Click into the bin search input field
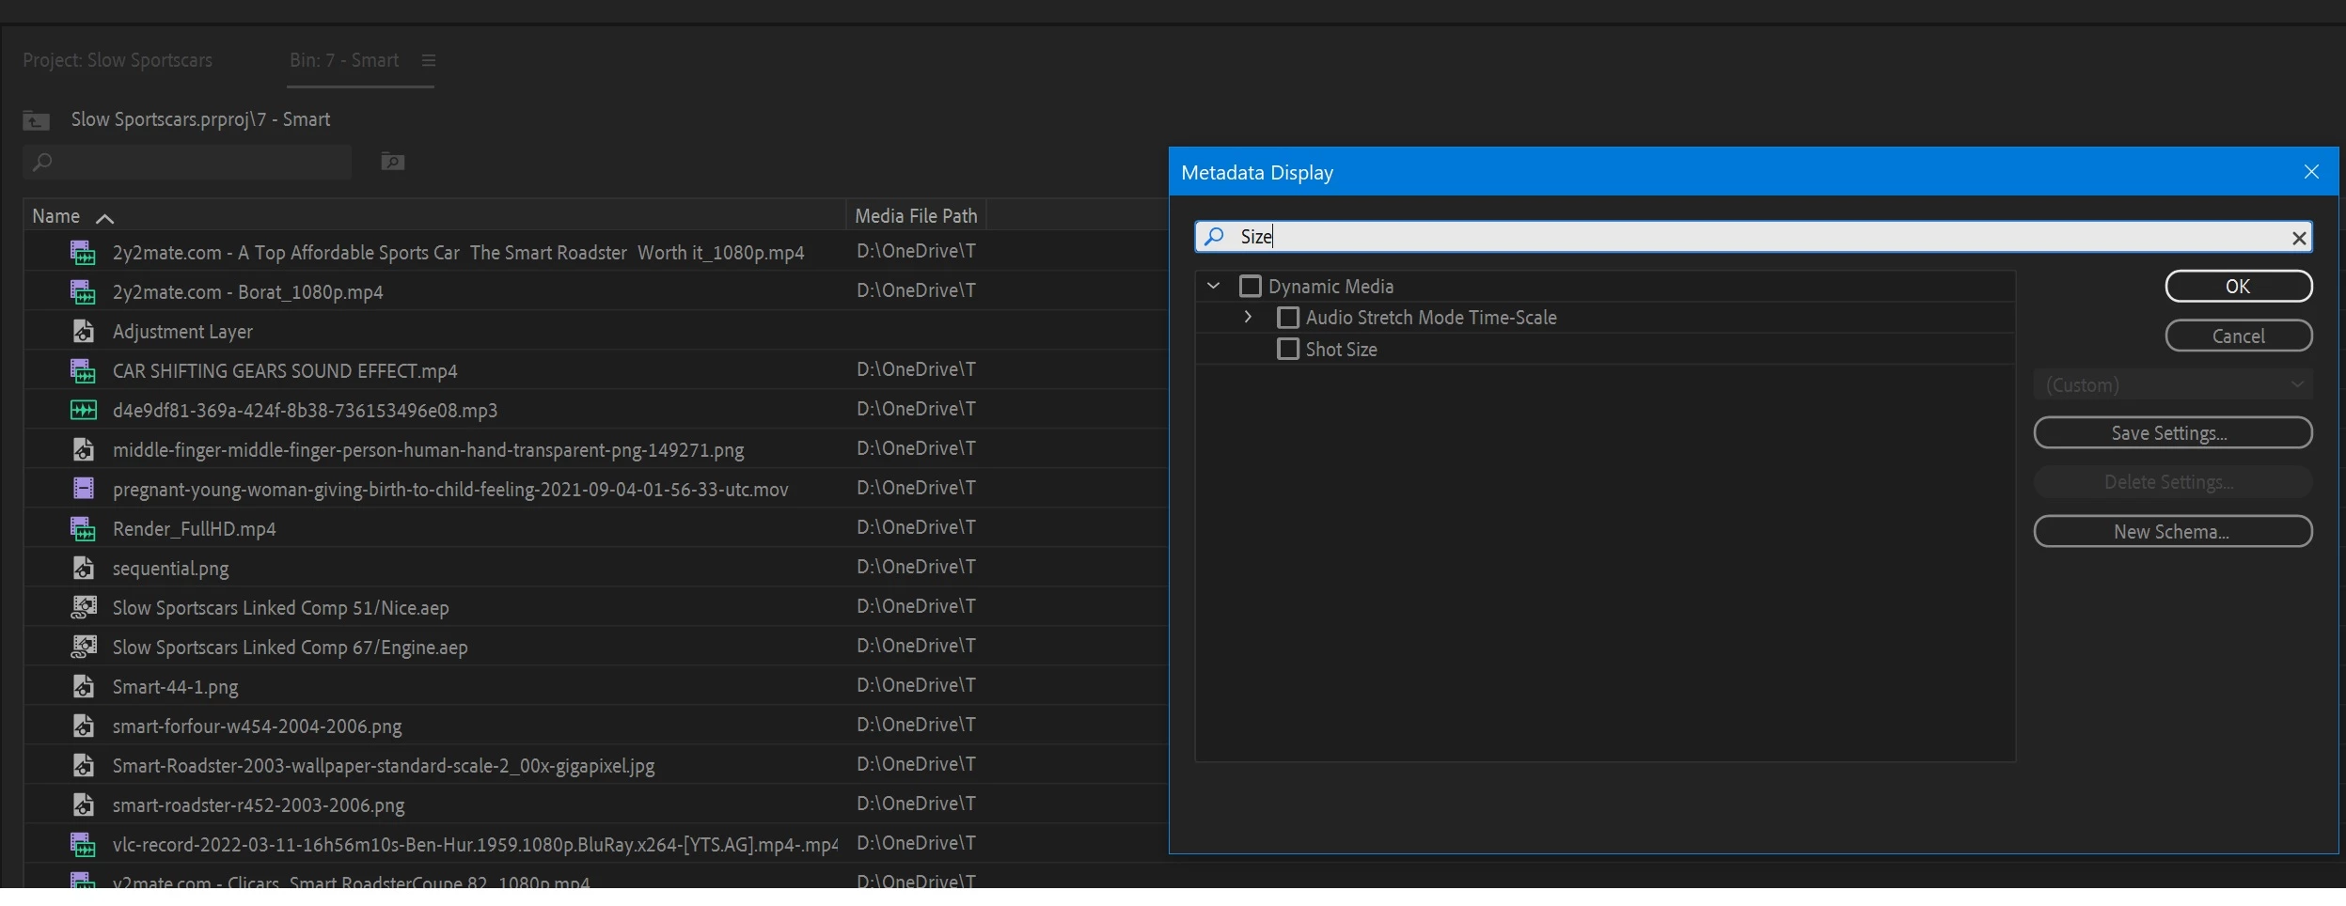Screen dimensions: 2346x906 187,163
